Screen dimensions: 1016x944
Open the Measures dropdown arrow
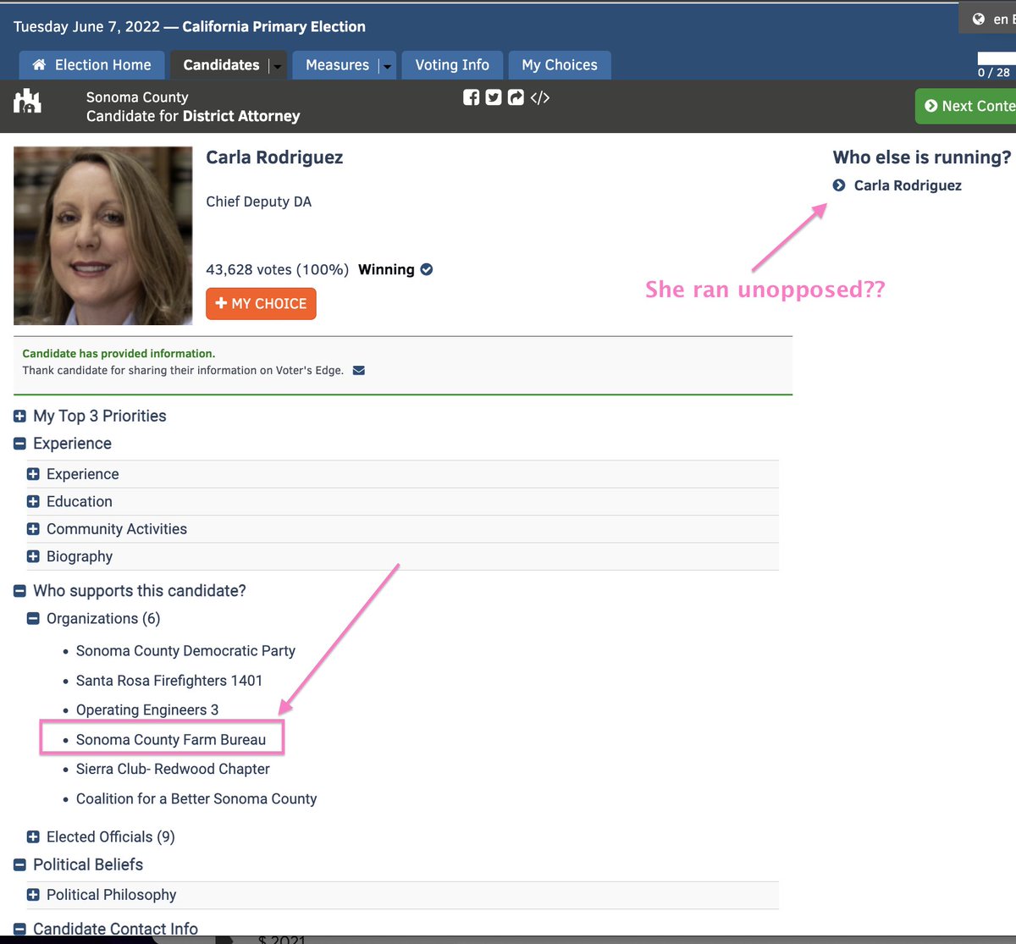pyautogui.click(x=387, y=66)
